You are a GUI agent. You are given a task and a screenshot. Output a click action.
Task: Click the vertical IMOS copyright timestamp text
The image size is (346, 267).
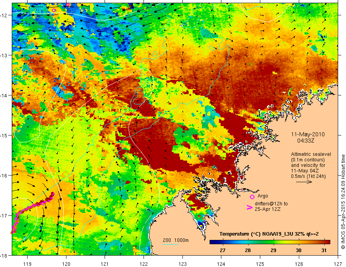(343, 201)
